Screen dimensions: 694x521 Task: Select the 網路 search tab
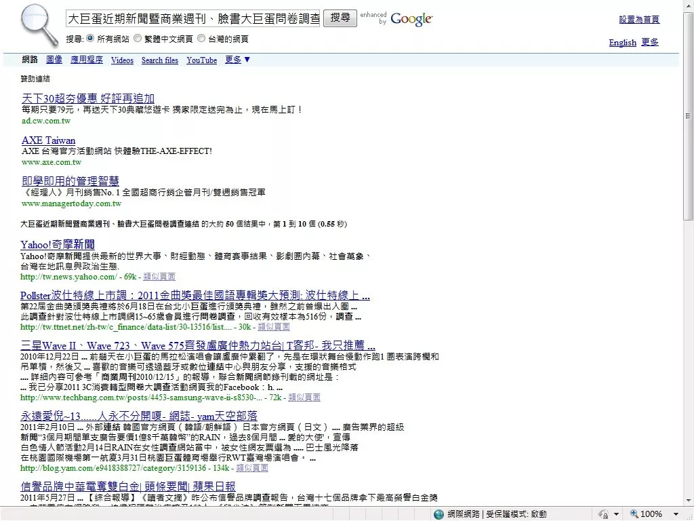click(x=30, y=60)
